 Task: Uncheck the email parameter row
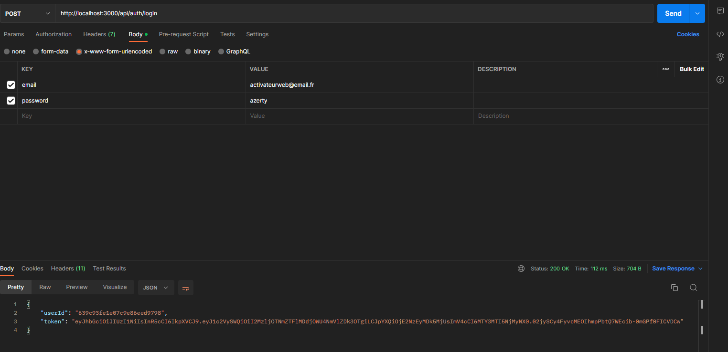(11, 84)
